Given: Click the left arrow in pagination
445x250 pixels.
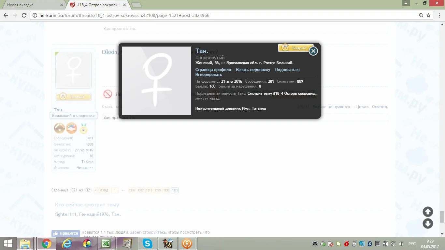Looking at the screenshot, I should pos(123,190).
